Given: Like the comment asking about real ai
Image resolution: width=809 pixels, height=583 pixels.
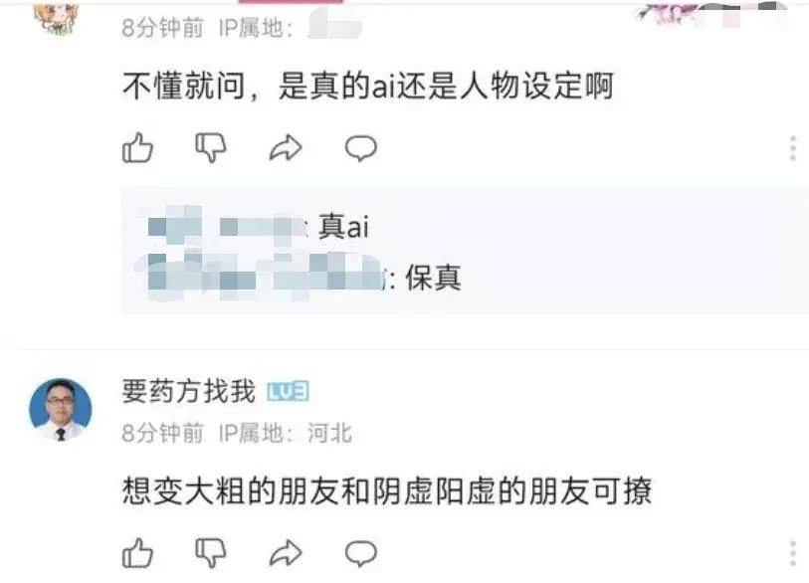Looking at the screenshot, I should tap(137, 148).
